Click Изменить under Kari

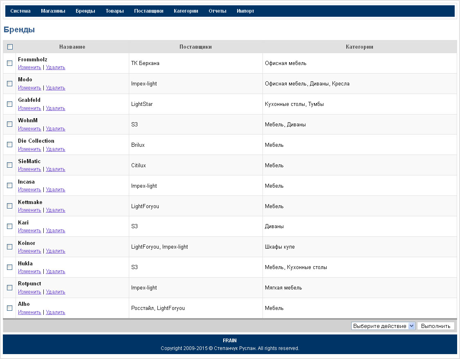pos(29,231)
